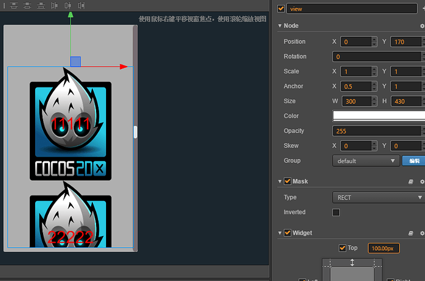The image size is (425, 281).
Task: Open the Mask Type RECT dropdown
Action: tap(378, 197)
